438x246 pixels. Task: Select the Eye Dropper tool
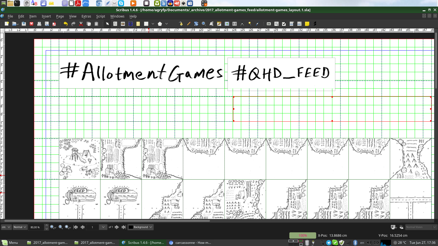point(258,24)
